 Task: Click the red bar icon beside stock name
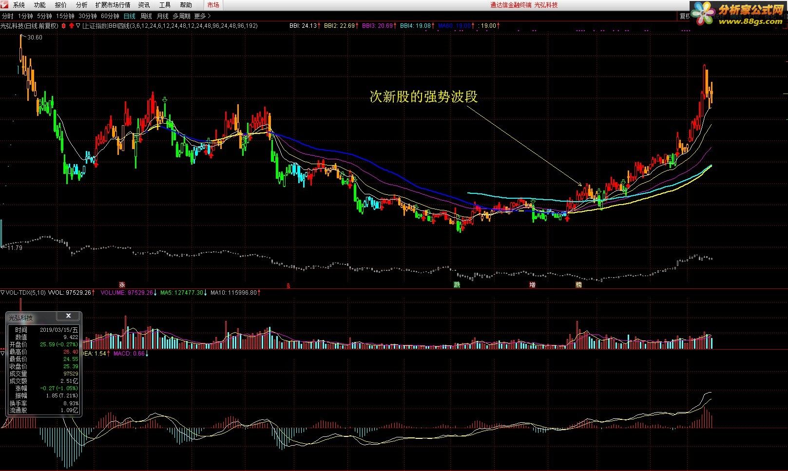64,26
